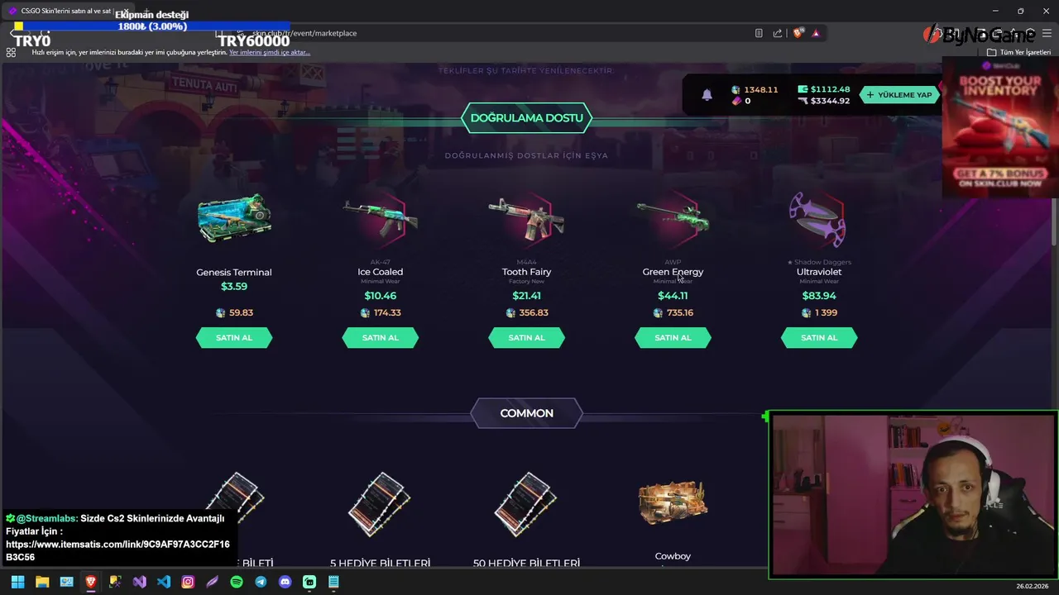Click the $3344.92 inventory value

point(830,101)
